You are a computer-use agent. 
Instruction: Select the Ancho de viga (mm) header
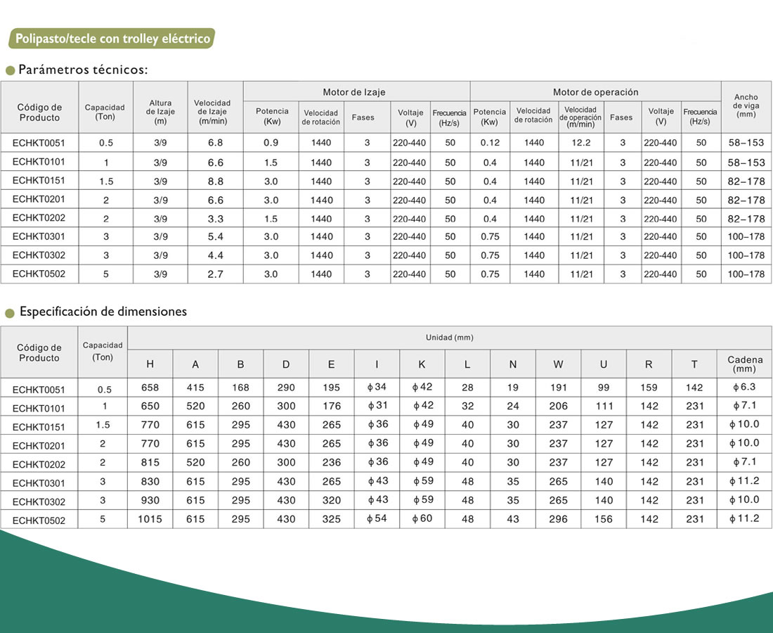[746, 106]
